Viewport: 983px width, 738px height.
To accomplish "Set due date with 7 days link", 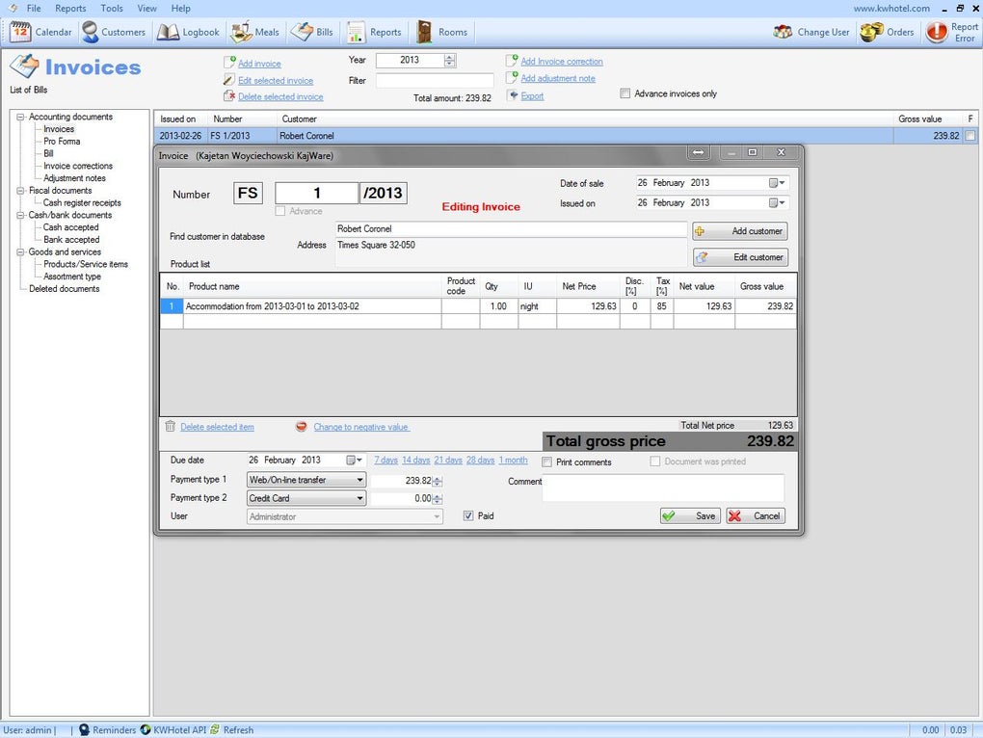I will (x=385, y=460).
